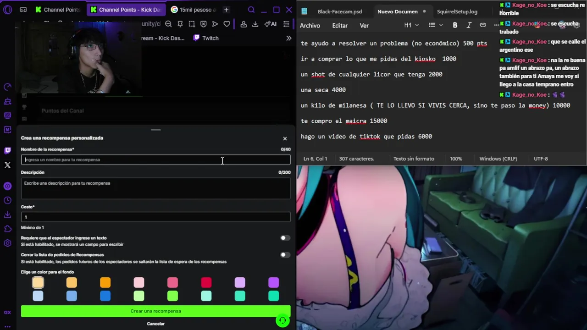Open History clock icon in sidebar
Screen dimensions: 587x330
(x=7, y=200)
